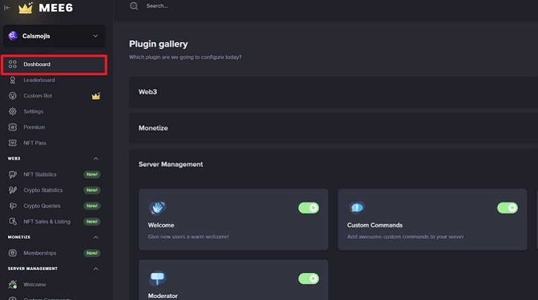The image size is (538, 300).
Task: Go to Leaderboard page
Action: (x=39, y=80)
